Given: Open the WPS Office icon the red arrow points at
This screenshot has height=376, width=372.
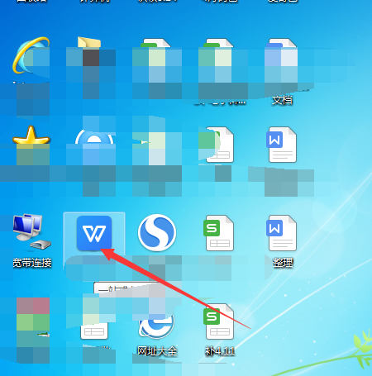Looking at the screenshot, I should 94,233.
